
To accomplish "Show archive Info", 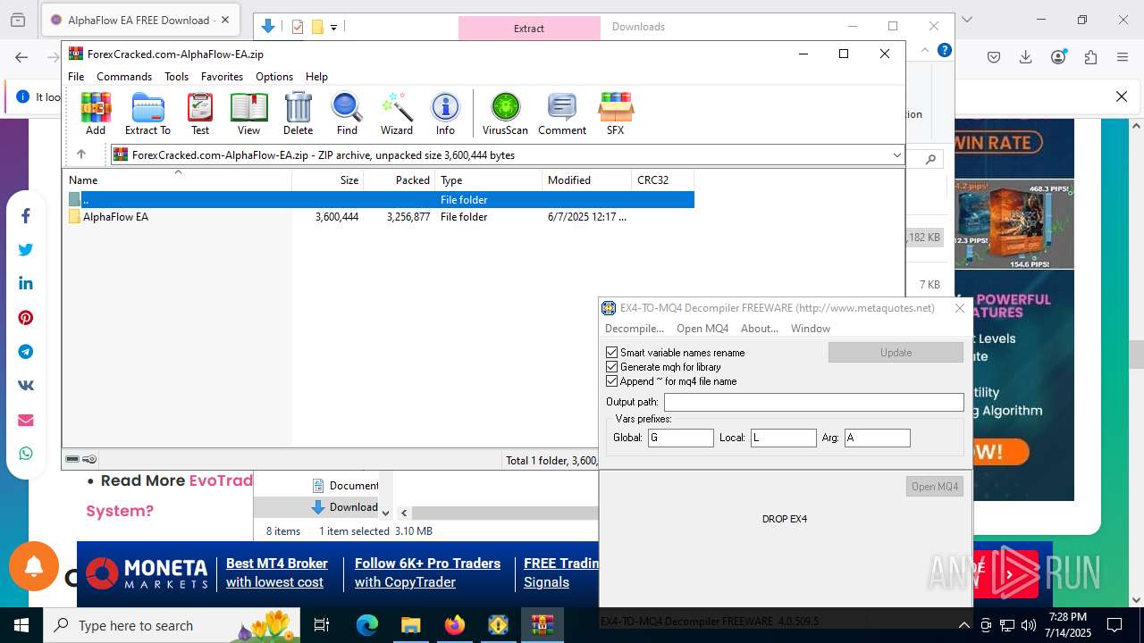I will (445, 113).
